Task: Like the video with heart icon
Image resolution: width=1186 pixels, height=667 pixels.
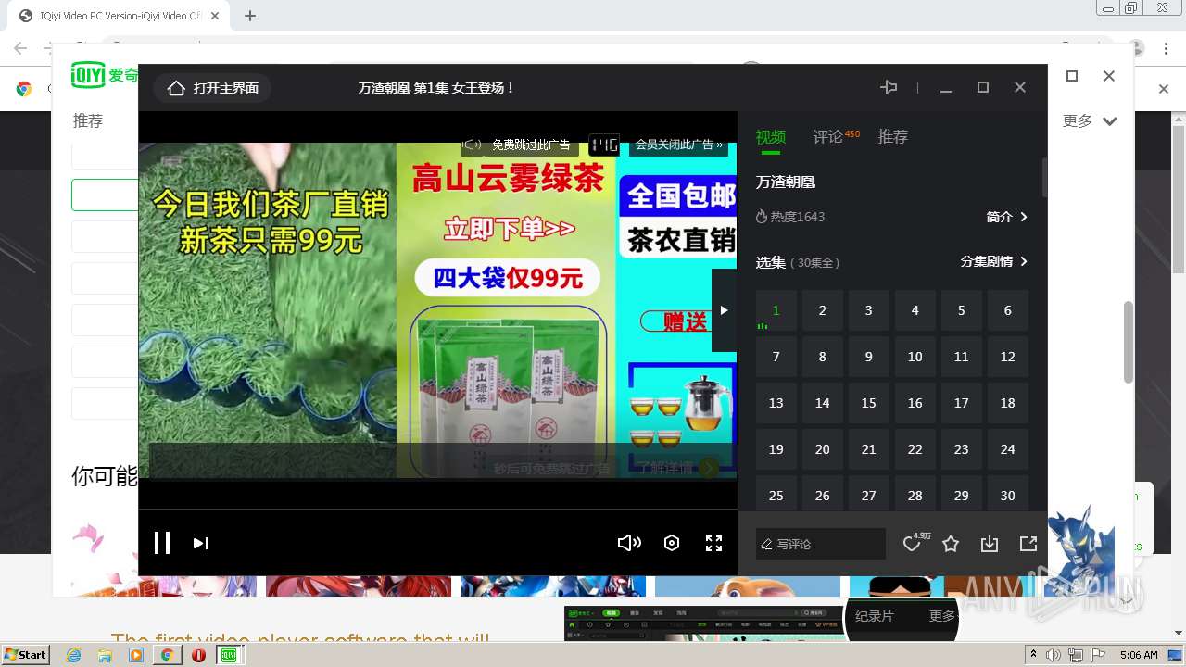Action: (912, 544)
